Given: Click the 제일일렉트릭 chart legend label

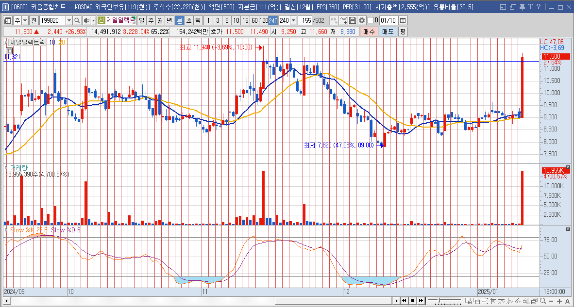Looking at the screenshot, I should point(28,42).
